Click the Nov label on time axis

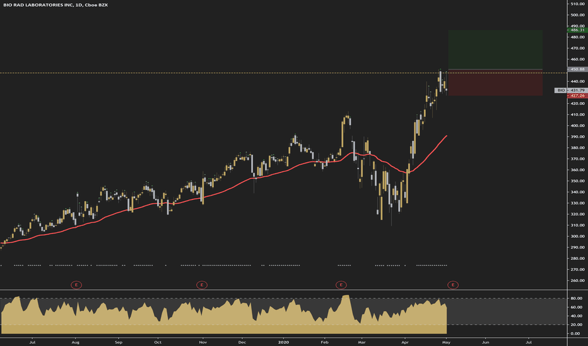[x=203, y=342]
